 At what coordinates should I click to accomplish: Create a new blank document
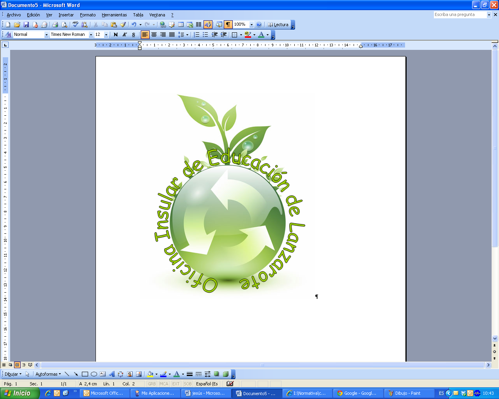pos(8,25)
